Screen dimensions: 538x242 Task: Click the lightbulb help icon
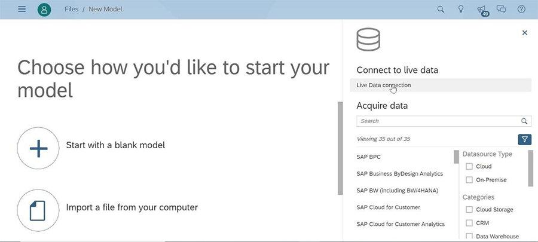click(x=461, y=10)
